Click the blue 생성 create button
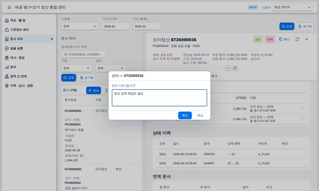Image resolution: width=319 pixels, height=191 pixels. 93,90
